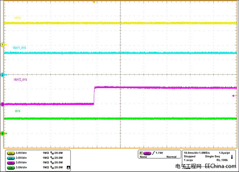Viewport: 239px width, 172px height.
Task: Click the magenta trigger level arrow
Action: pos(235,96)
